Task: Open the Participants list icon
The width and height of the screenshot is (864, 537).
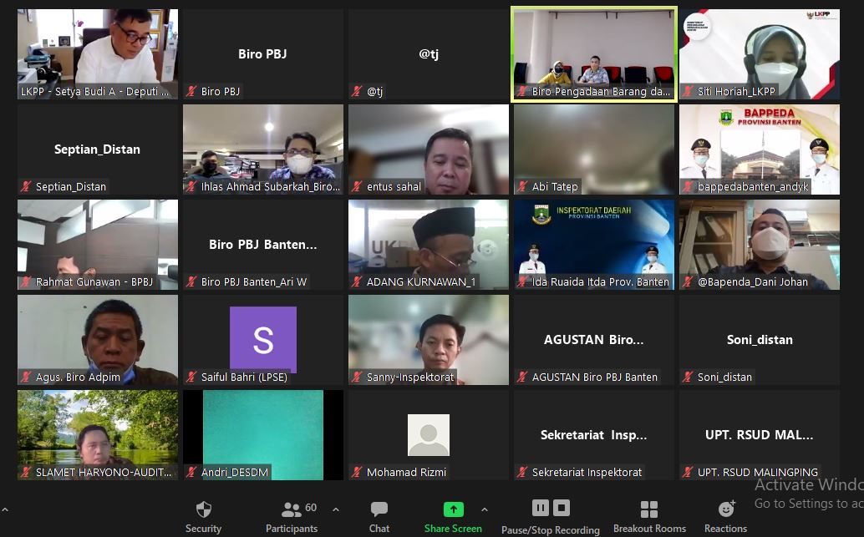Action: click(291, 509)
